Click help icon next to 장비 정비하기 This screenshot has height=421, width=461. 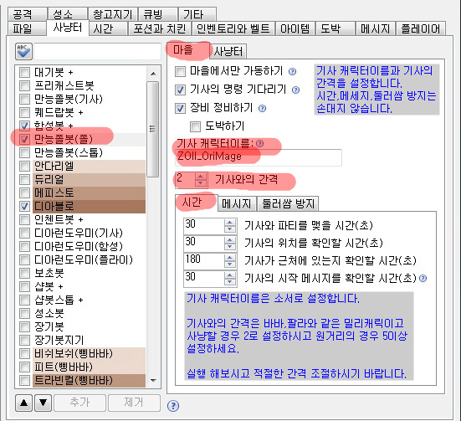click(x=262, y=109)
